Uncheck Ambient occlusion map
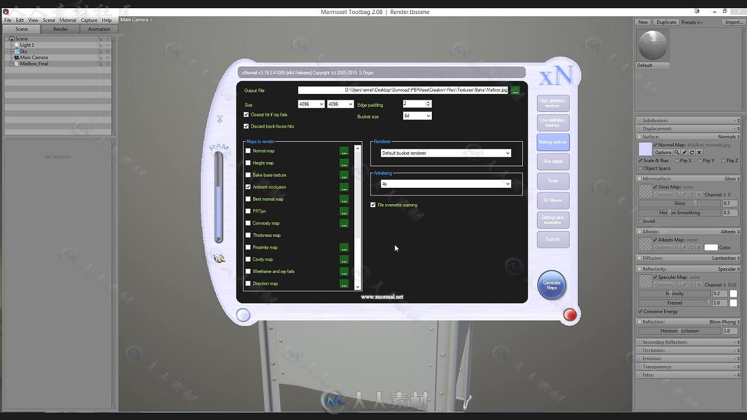Screen dimensions: 747x420 click(x=248, y=187)
